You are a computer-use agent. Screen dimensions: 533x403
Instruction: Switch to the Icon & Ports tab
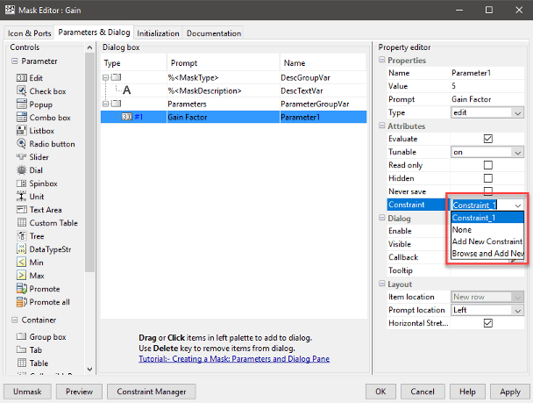point(30,33)
